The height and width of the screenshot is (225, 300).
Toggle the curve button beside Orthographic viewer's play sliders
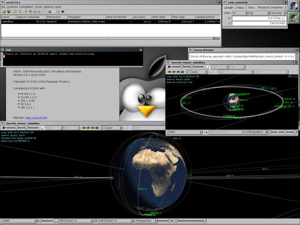pos(208,67)
